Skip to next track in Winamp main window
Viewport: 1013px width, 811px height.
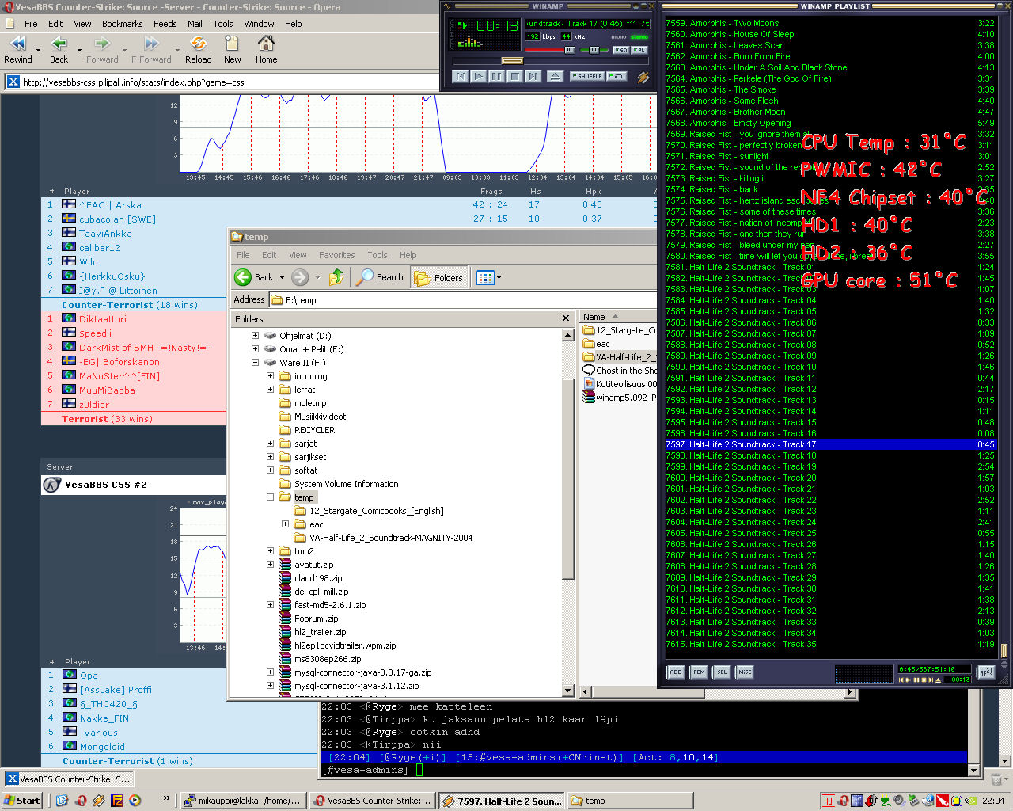pyautogui.click(x=533, y=77)
